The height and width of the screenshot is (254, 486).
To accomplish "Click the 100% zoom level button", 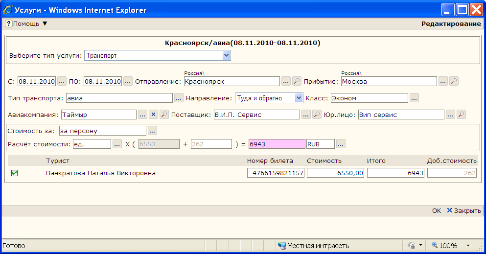I will click(444, 245).
